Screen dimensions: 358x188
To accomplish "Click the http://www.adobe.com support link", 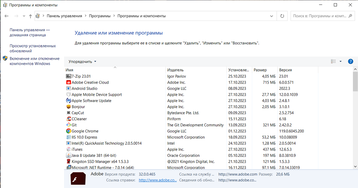I will tap(237, 174).
